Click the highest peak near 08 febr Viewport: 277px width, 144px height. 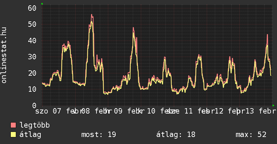click(x=91, y=15)
